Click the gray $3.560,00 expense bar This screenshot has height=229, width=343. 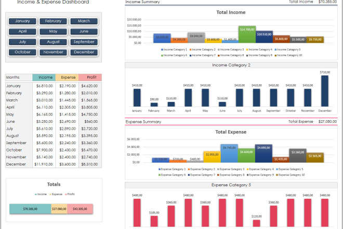(298, 156)
